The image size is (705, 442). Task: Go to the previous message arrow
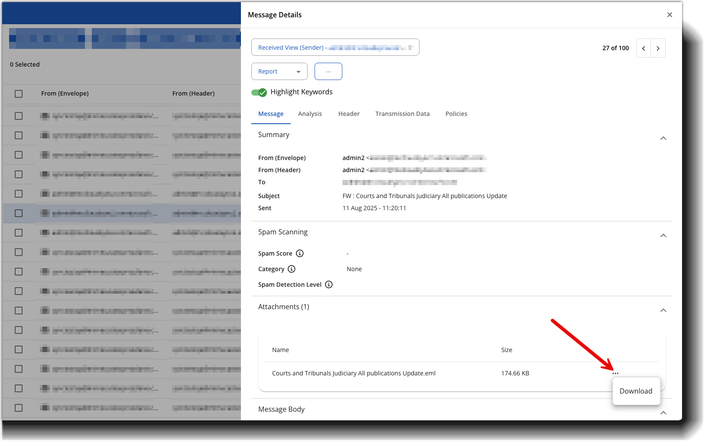(x=643, y=48)
